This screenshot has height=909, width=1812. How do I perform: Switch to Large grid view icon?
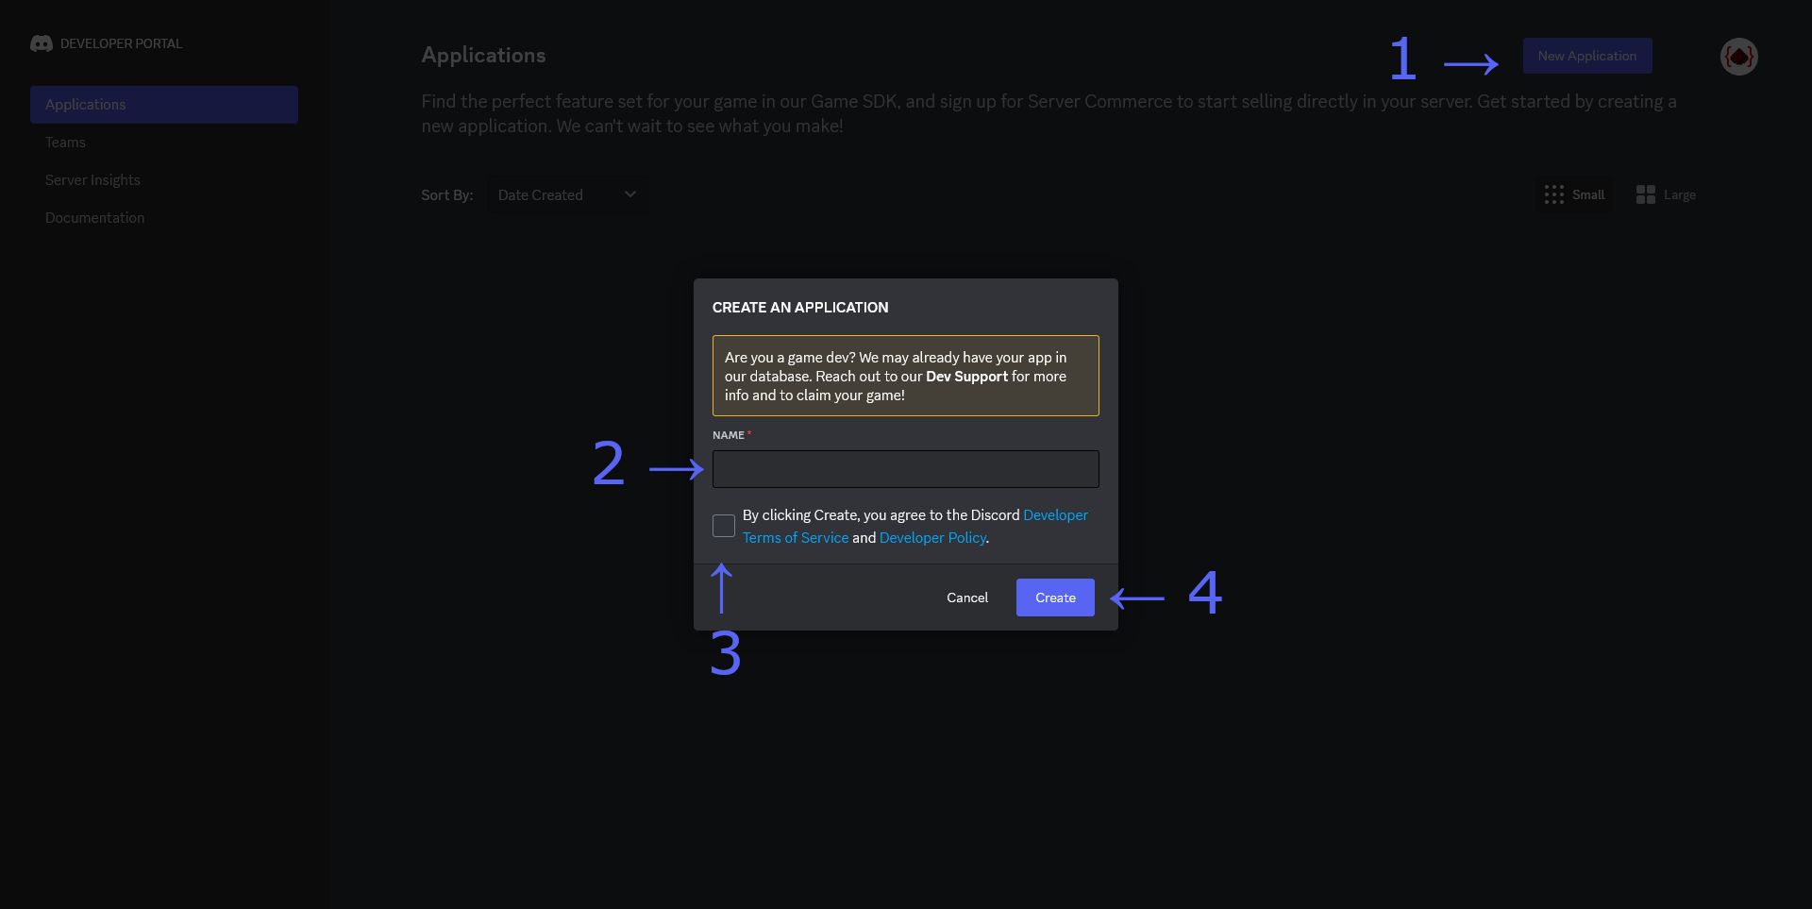1646,194
